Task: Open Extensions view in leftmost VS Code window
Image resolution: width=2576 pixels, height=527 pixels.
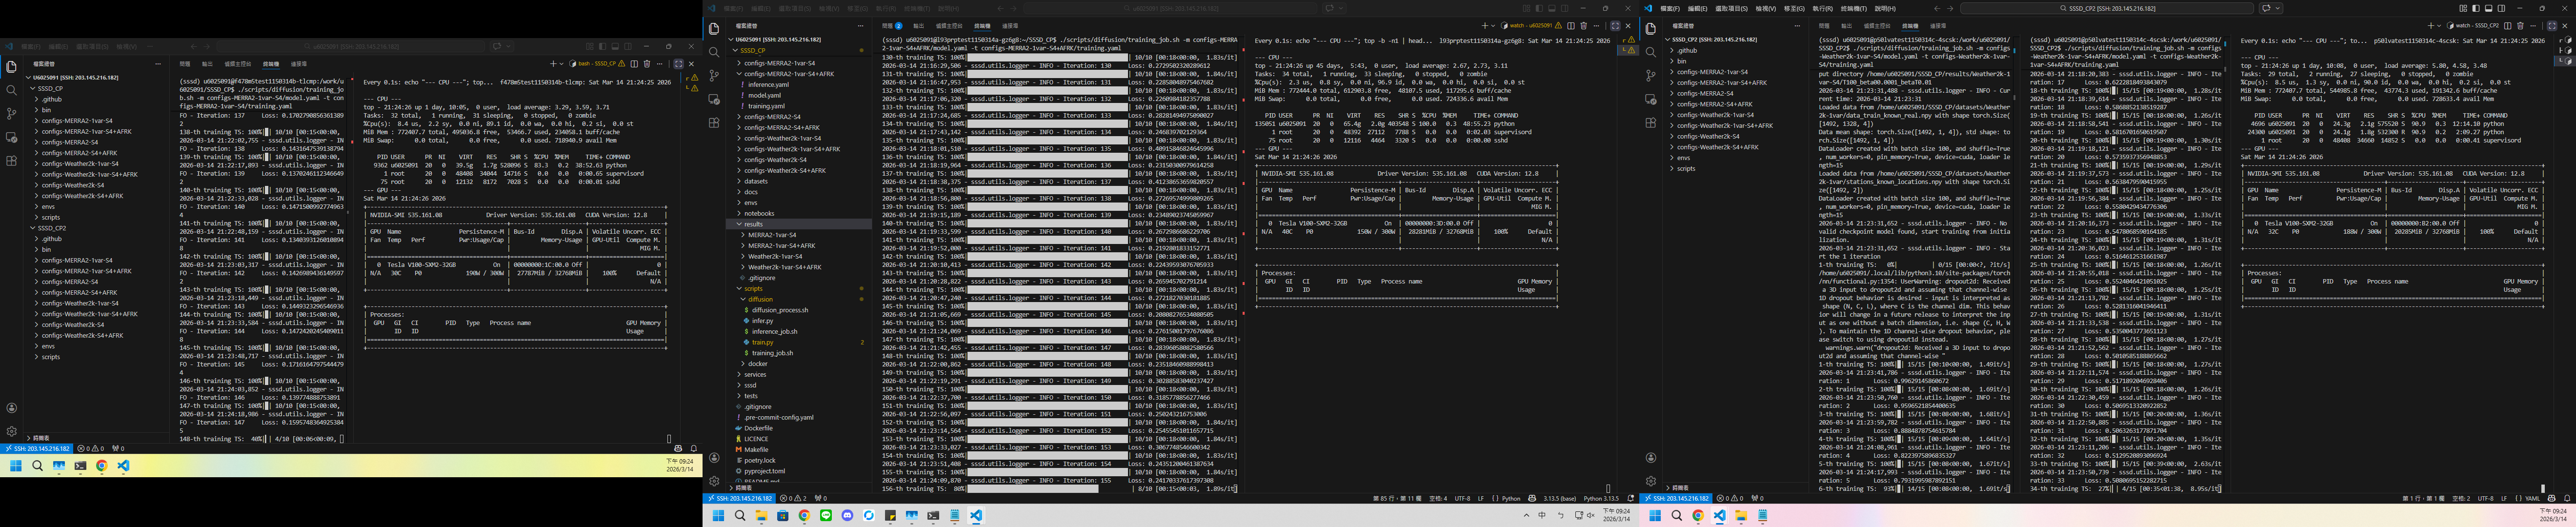Action: [x=12, y=160]
